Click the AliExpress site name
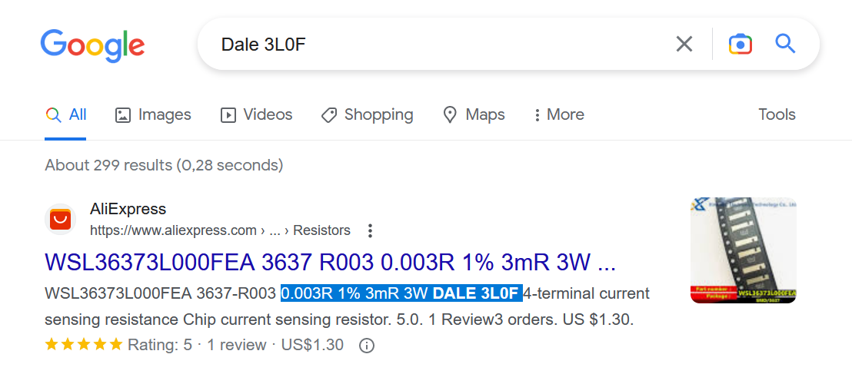Image resolution: width=852 pixels, height=374 pixels. coord(128,209)
